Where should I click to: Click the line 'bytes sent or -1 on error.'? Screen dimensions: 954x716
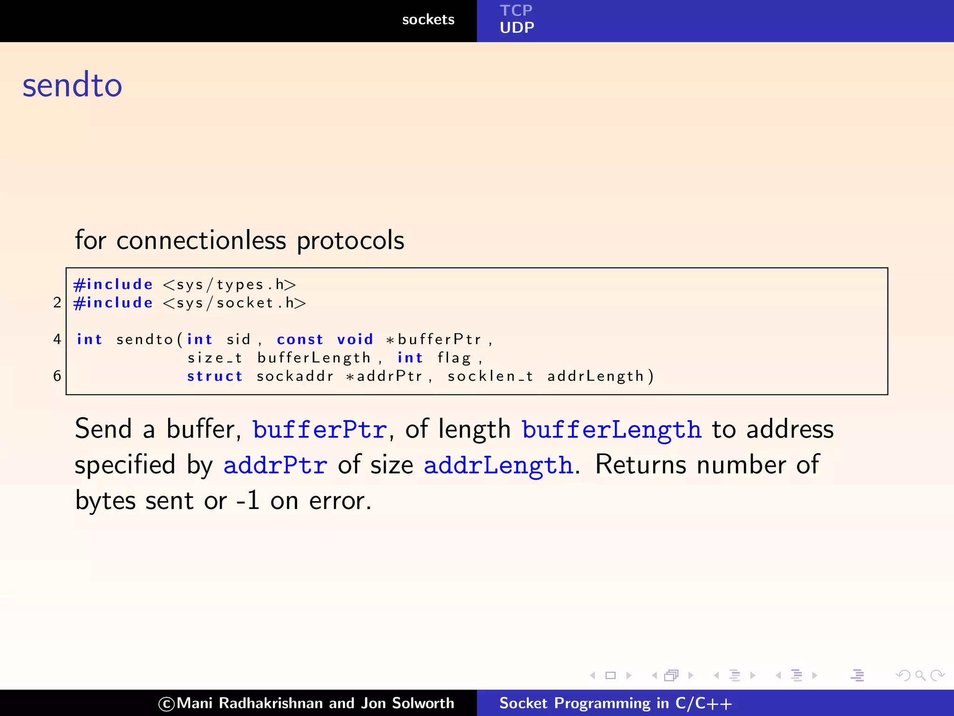point(223,501)
